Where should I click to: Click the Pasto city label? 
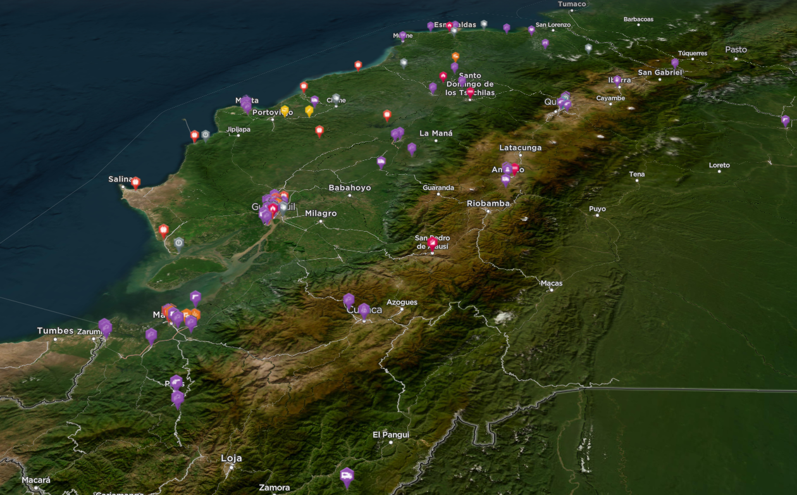pyautogui.click(x=736, y=49)
